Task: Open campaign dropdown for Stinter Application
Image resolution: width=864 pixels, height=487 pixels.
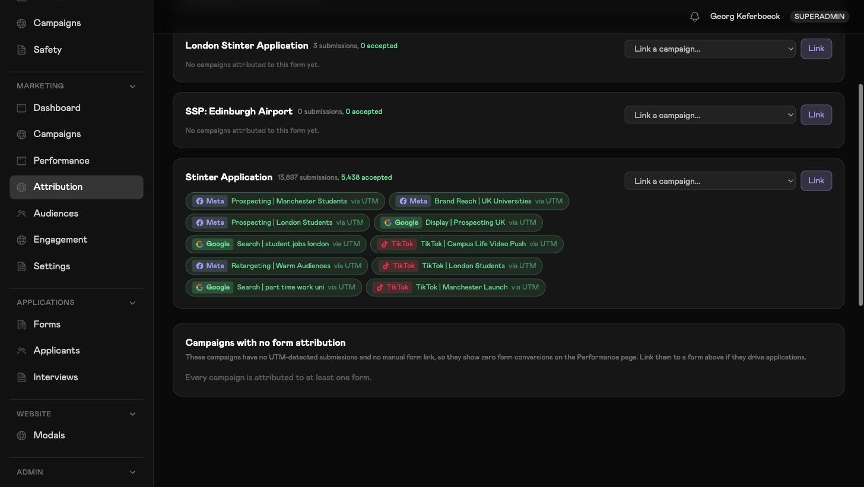Action: tap(710, 181)
